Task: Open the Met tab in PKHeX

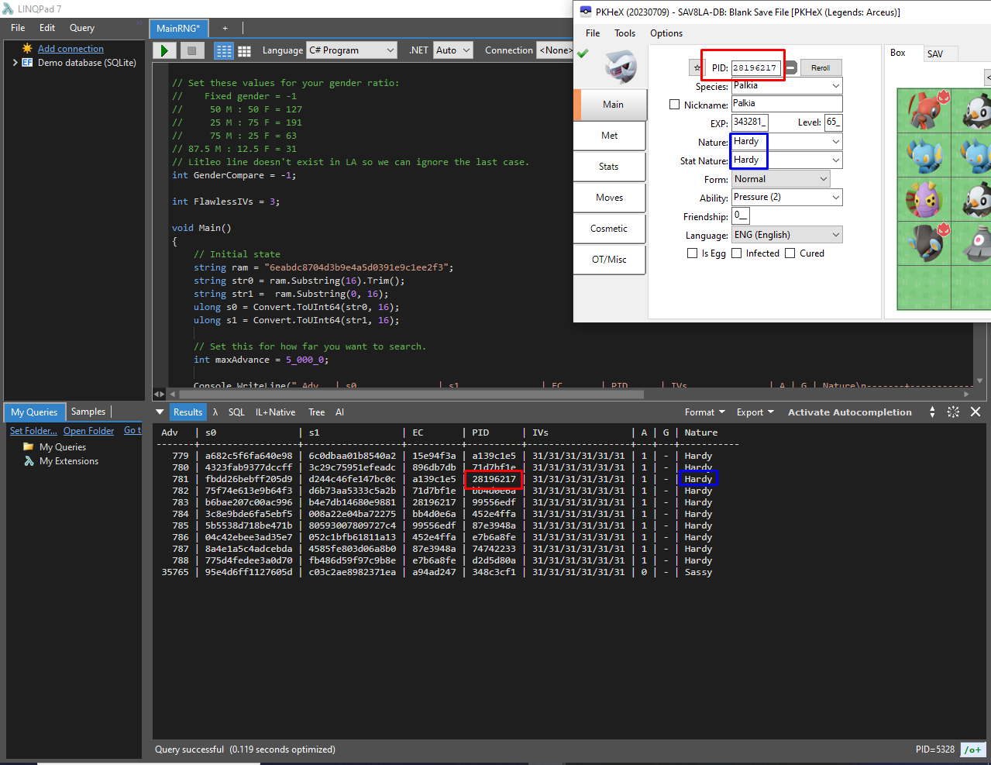Action: click(610, 136)
